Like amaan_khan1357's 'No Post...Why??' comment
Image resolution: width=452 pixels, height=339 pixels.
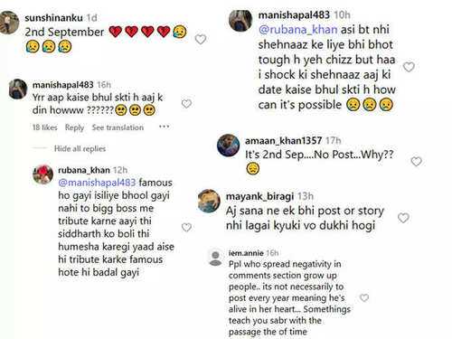[x=416, y=162]
